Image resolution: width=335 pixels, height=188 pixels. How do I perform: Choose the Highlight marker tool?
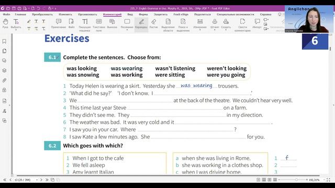tap(29, 21)
